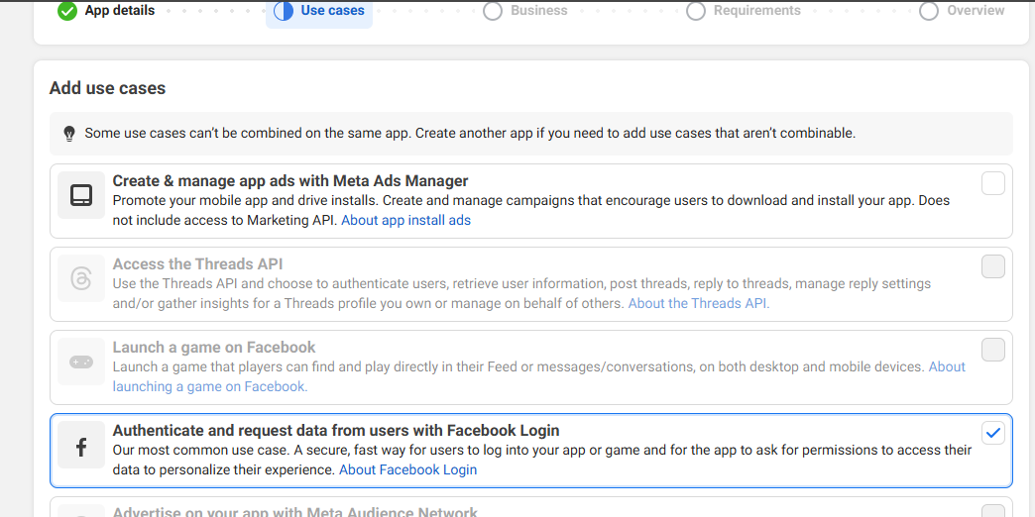The image size is (1035, 517).
Task: Enable the Meta Ads Manager use case checkbox
Action: [992, 183]
